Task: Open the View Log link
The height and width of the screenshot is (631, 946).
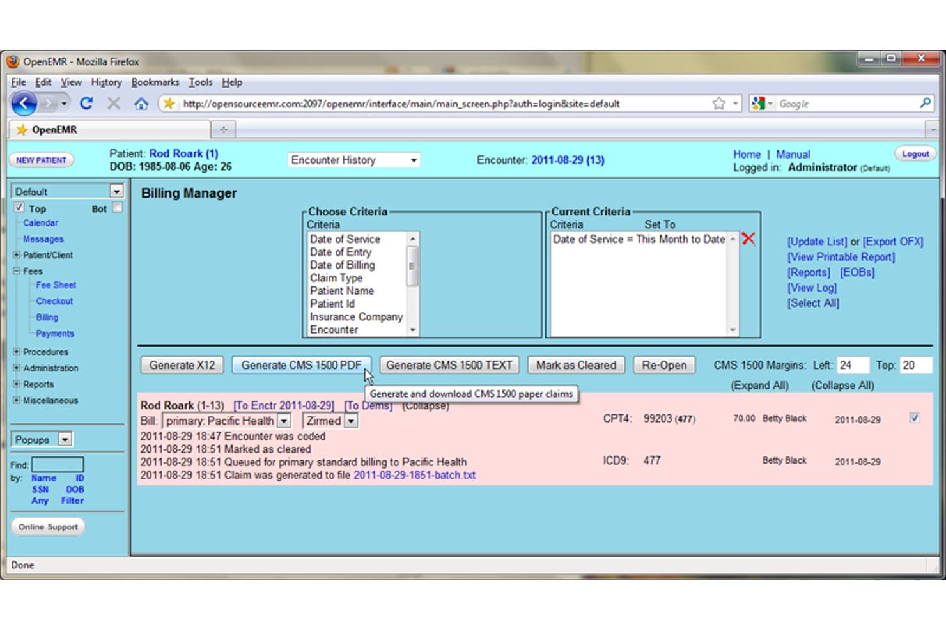Action: [812, 288]
